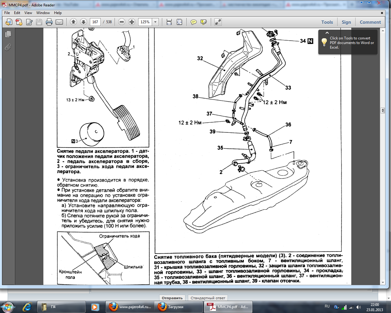Open the View menu
Screen dimensions: 391x313
click(28, 13)
